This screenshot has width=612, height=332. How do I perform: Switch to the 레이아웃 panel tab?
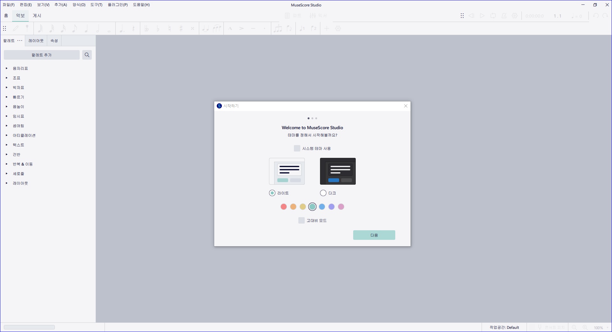pos(36,41)
